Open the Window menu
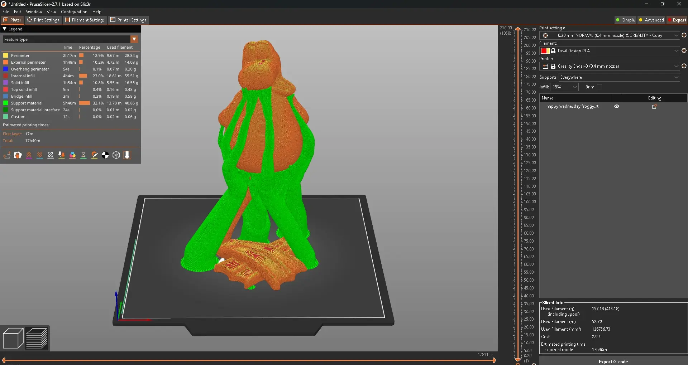 click(x=34, y=12)
